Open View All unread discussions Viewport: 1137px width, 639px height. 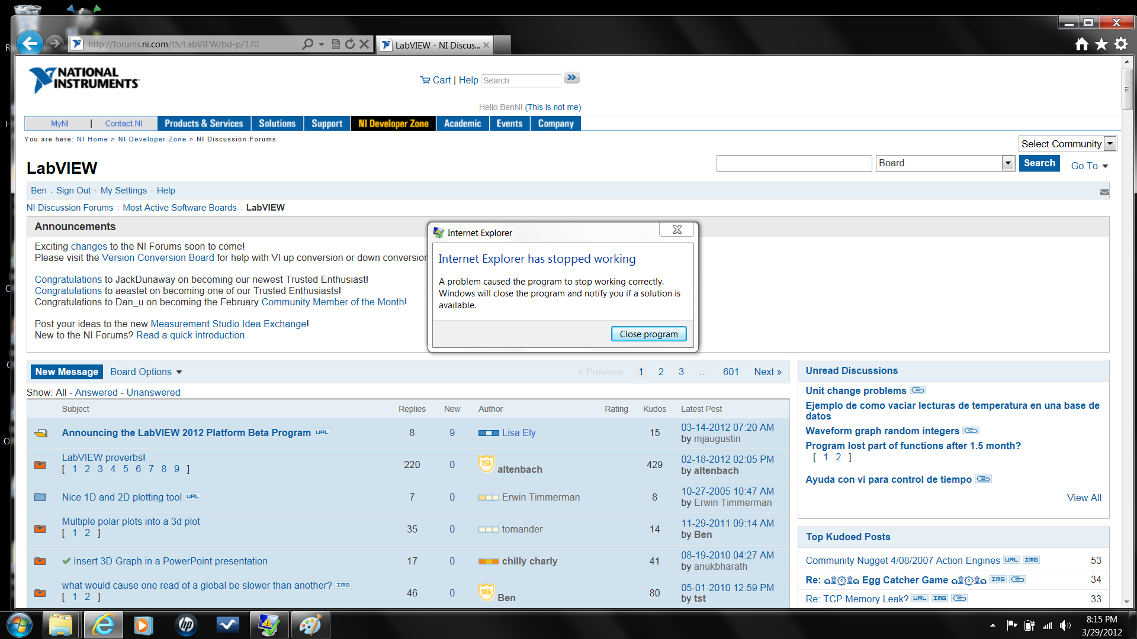(x=1084, y=498)
